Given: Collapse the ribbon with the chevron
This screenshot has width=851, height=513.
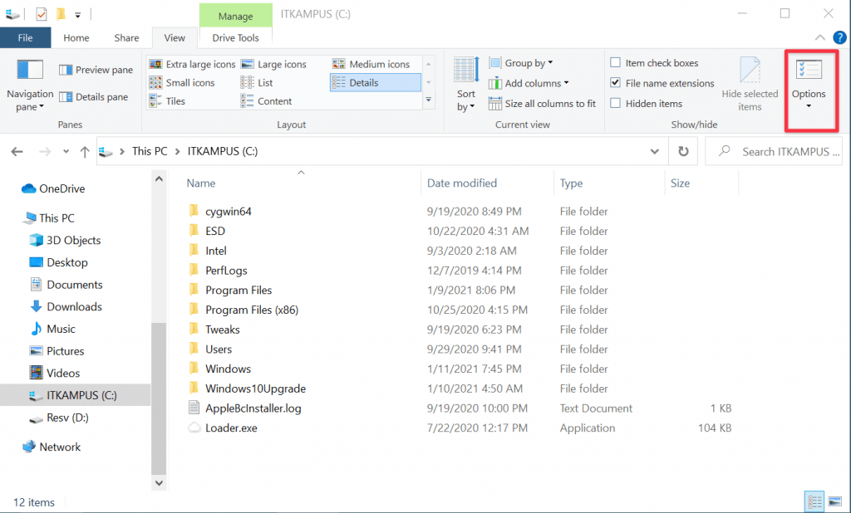Looking at the screenshot, I should (820, 37).
